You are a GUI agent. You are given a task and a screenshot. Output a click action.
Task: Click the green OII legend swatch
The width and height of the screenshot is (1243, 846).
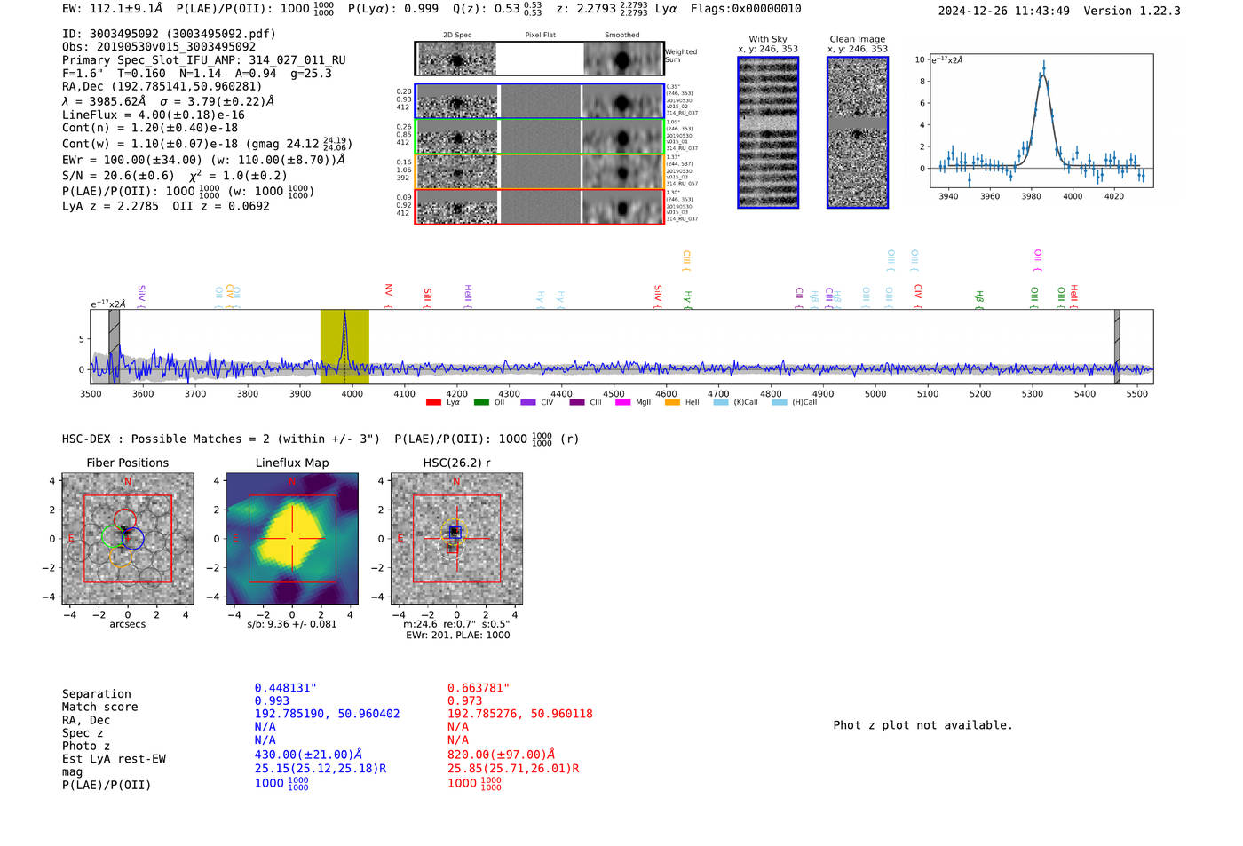[481, 402]
